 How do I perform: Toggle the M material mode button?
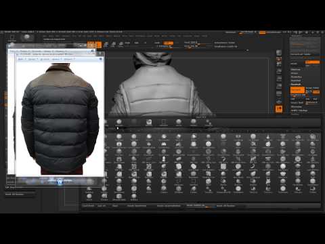[x=146, y=43]
